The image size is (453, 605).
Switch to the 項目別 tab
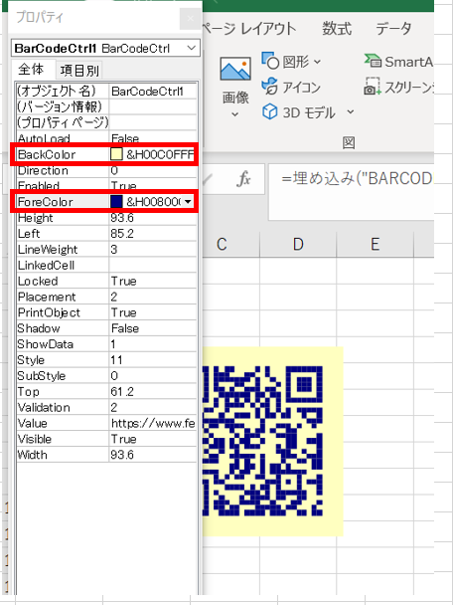(79, 71)
